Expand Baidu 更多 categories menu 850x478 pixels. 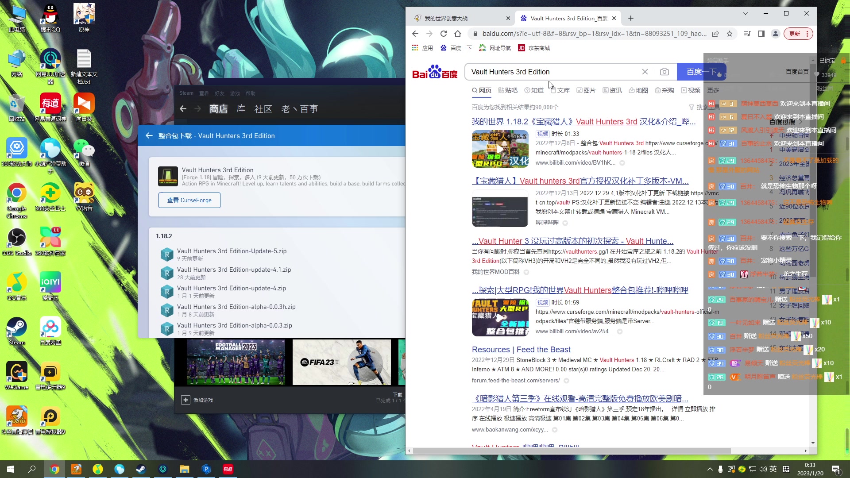tap(713, 90)
